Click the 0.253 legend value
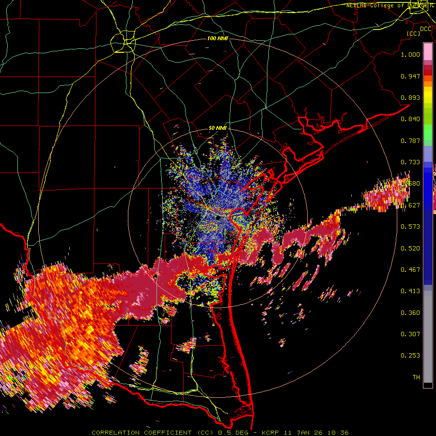This screenshot has width=436, height=436. [410, 356]
